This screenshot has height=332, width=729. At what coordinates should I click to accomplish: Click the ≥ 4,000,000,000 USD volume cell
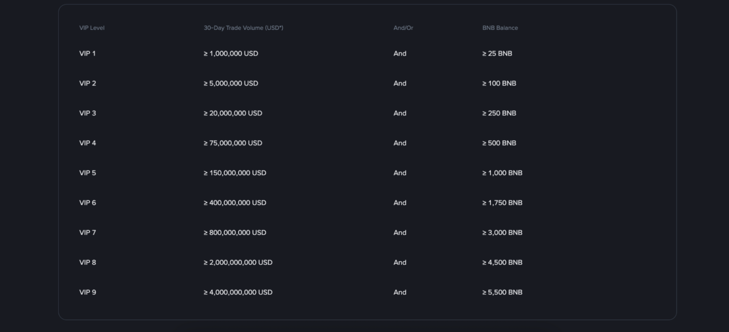click(238, 292)
